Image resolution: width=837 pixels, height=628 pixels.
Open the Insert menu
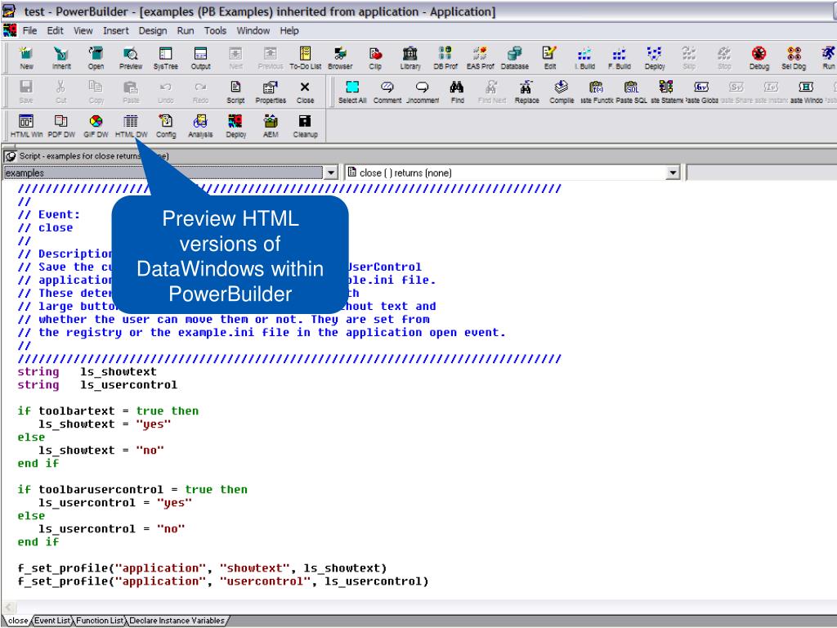click(x=116, y=31)
